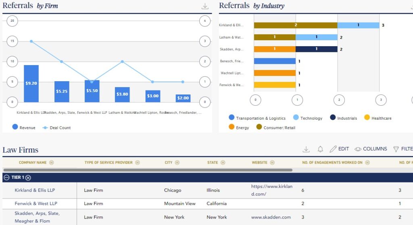Sort by CITY column header
The height and width of the screenshot is (225, 413).
click(169, 163)
